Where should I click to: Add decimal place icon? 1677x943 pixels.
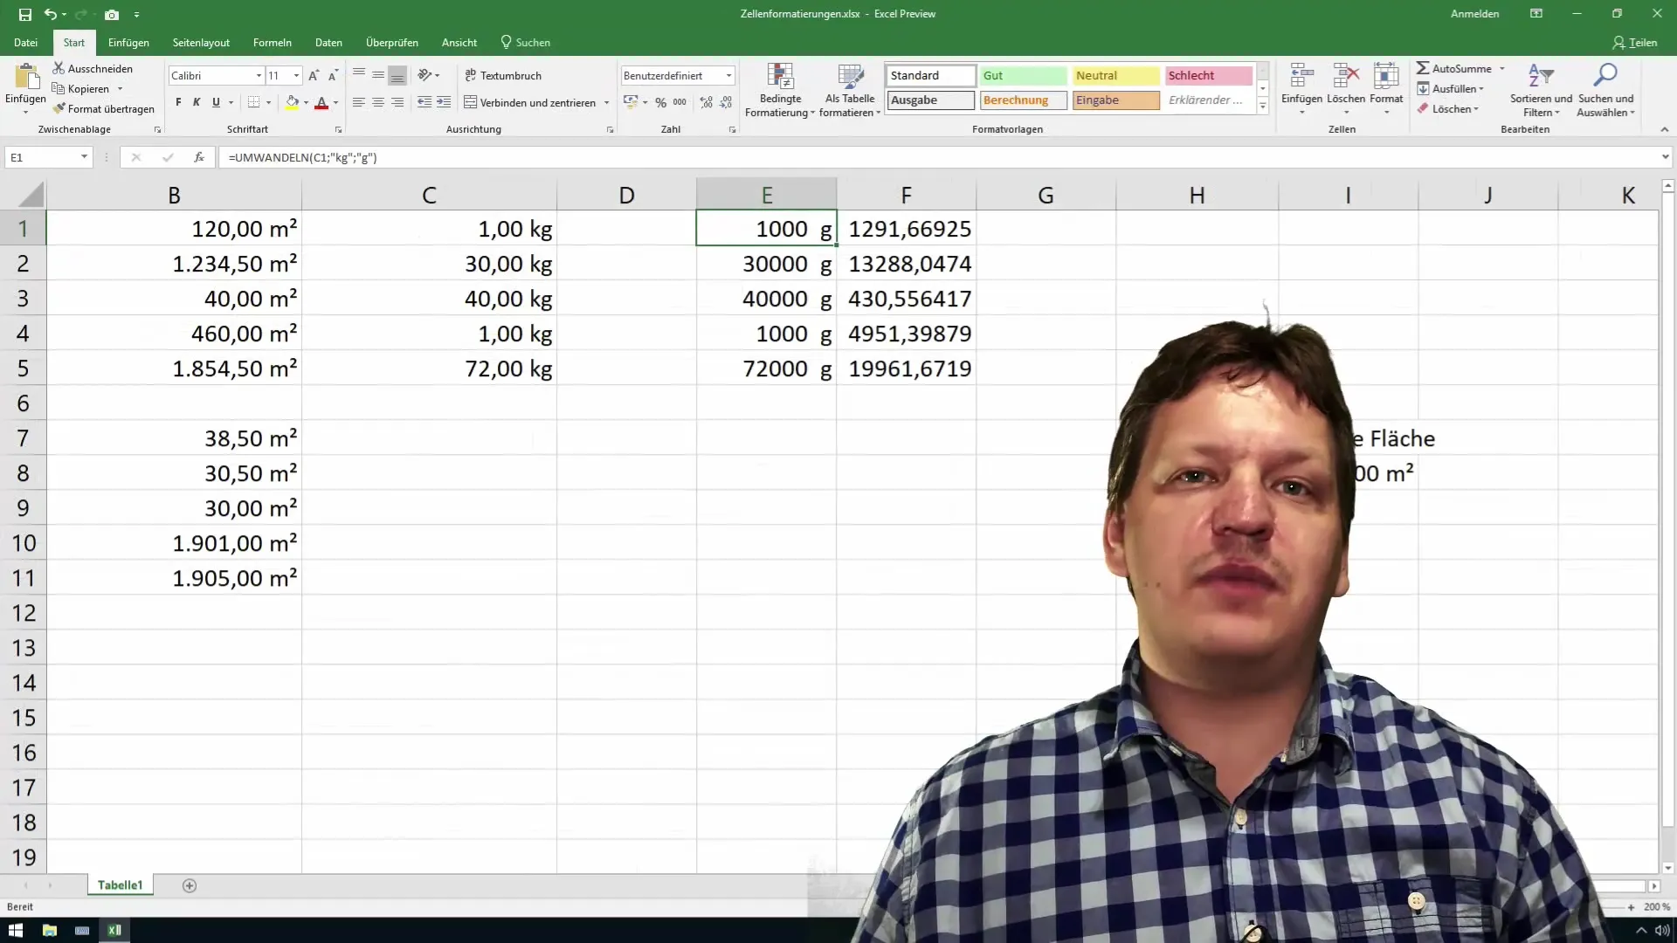point(706,102)
